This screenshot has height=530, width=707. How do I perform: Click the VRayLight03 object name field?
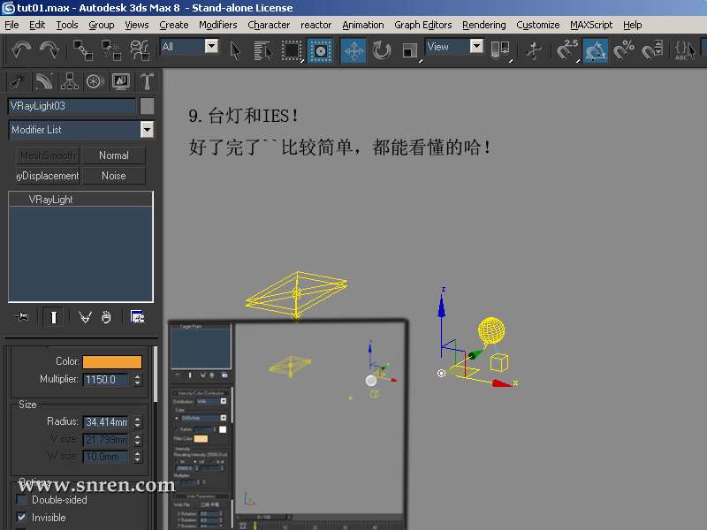point(72,106)
